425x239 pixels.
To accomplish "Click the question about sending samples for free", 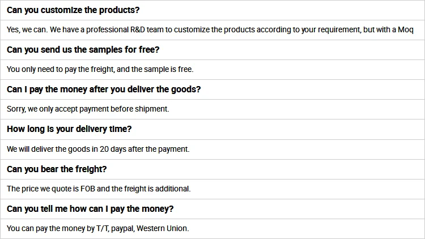I will pos(83,50).
